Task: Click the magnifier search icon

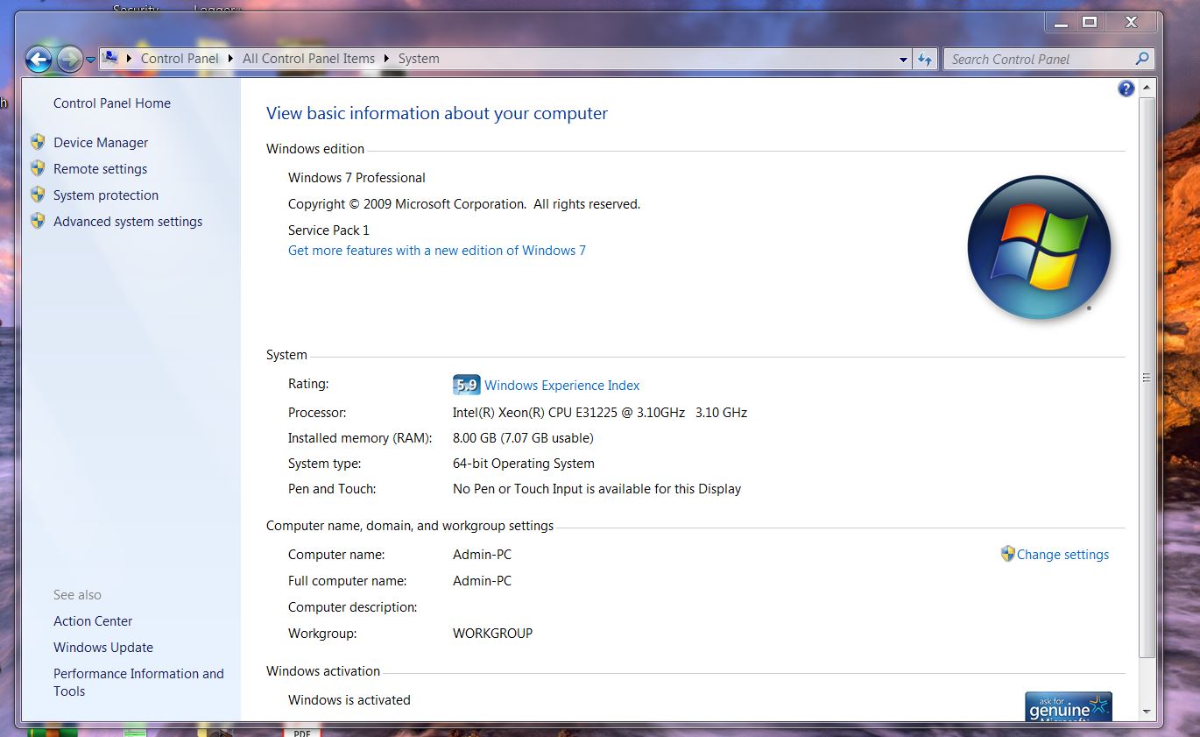Action: click(1141, 59)
